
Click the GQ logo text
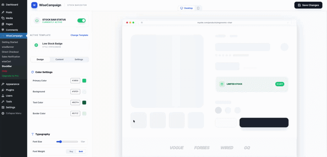tap(247, 148)
